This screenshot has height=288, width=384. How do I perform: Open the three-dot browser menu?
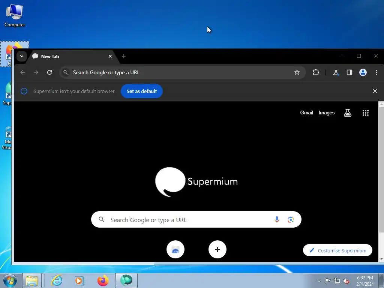pyautogui.click(x=376, y=72)
